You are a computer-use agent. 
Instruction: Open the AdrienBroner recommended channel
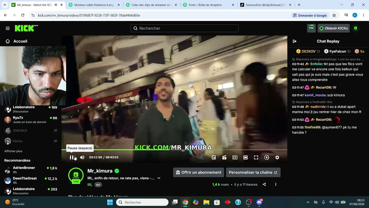(31, 170)
